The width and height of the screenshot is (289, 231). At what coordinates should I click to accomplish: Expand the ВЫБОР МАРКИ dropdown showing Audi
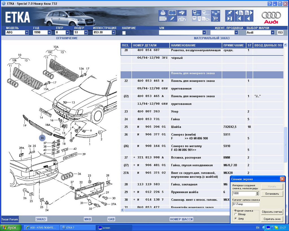click(273, 33)
